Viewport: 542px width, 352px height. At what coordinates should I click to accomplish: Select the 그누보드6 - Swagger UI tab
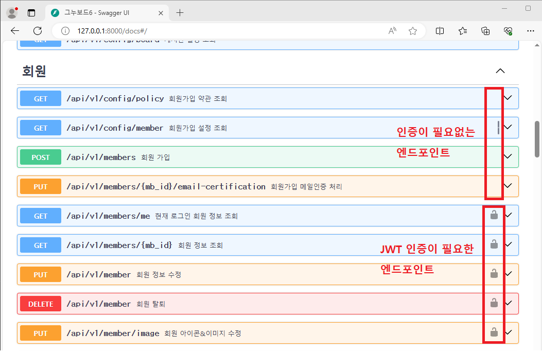[x=103, y=12]
